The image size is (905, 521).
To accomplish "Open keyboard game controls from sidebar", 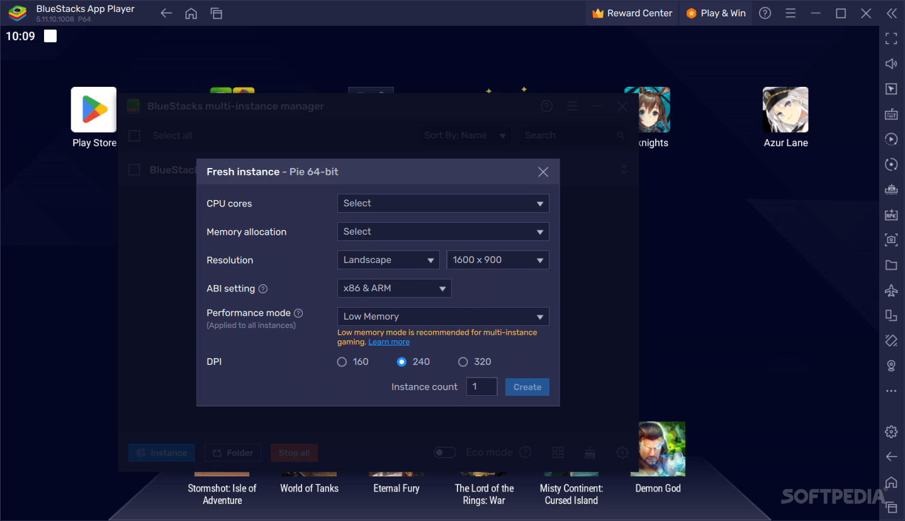I will (891, 114).
